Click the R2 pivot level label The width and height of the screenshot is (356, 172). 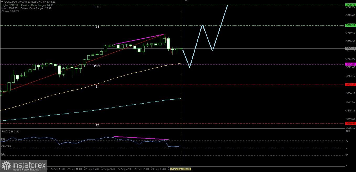click(97, 7)
